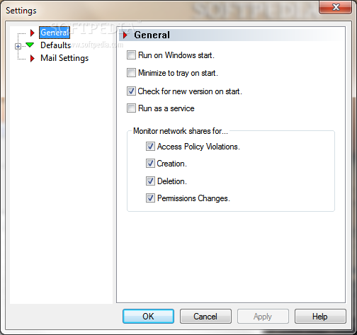Close the Settings dialog window
This screenshot has height=335, width=357.
336,7
